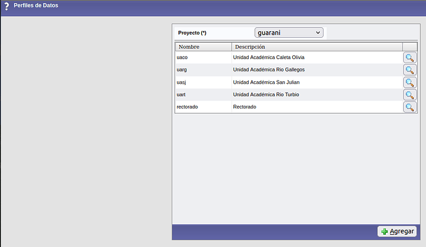Click Unidad Académica Rio Turbio description
This screenshot has width=426, height=247.
point(266,95)
